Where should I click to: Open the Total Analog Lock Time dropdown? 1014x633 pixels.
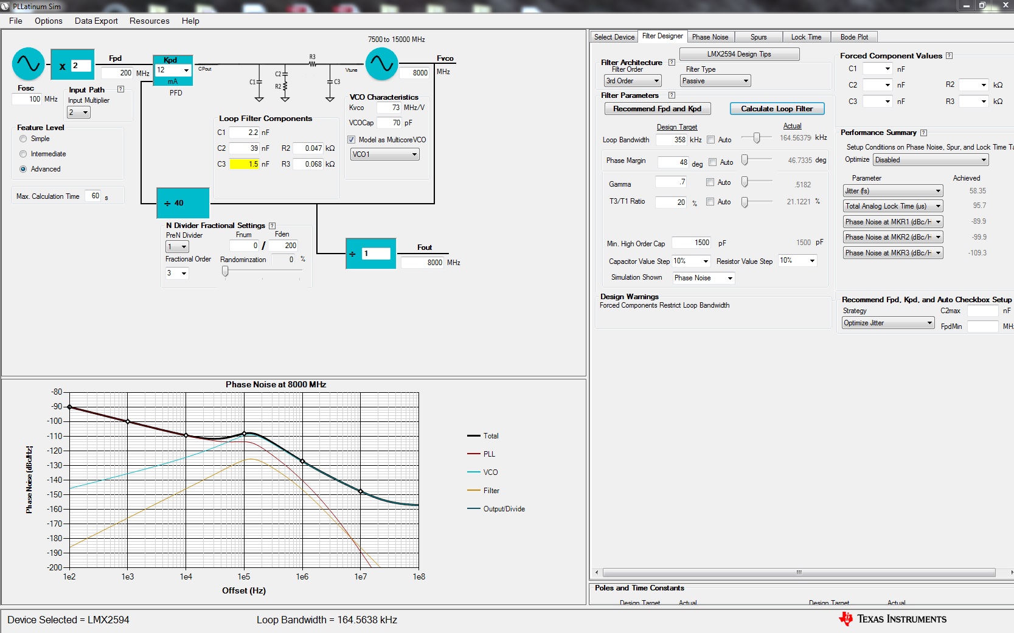tap(893, 206)
